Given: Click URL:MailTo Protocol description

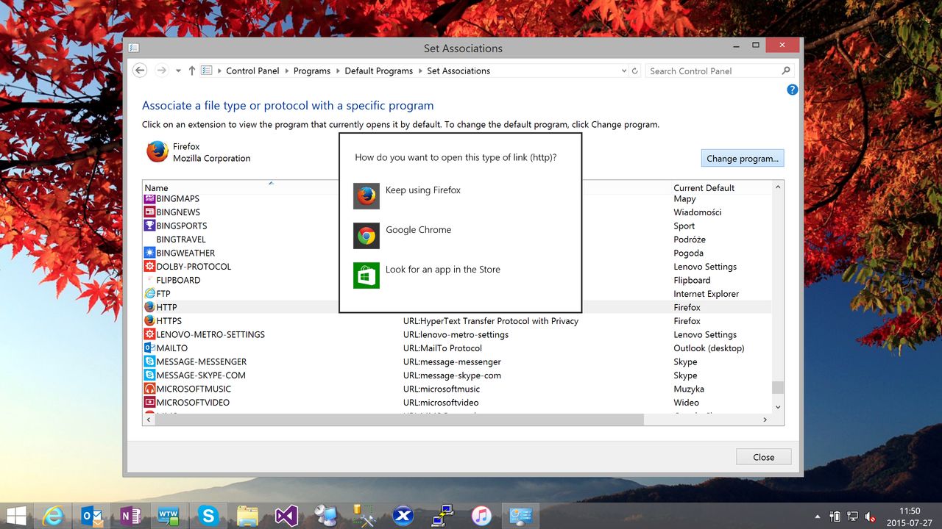Looking at the screenshot, I should (442, 348).
